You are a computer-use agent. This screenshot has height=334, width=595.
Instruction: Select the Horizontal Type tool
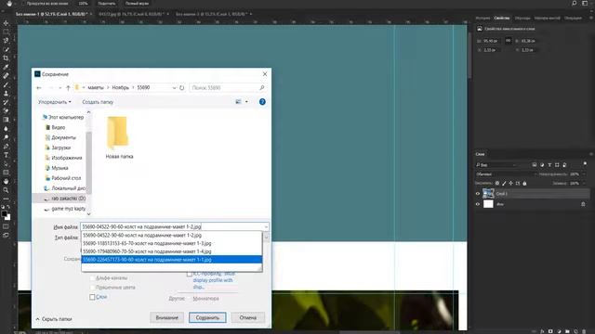click(x=6, y=155)
